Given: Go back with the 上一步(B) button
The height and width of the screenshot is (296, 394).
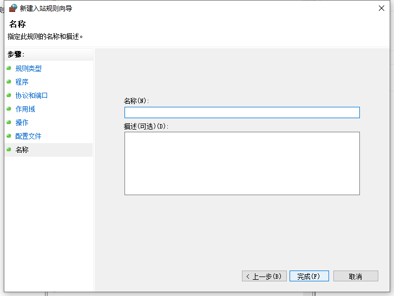Looking at the screenshot, I should (264, 276).
